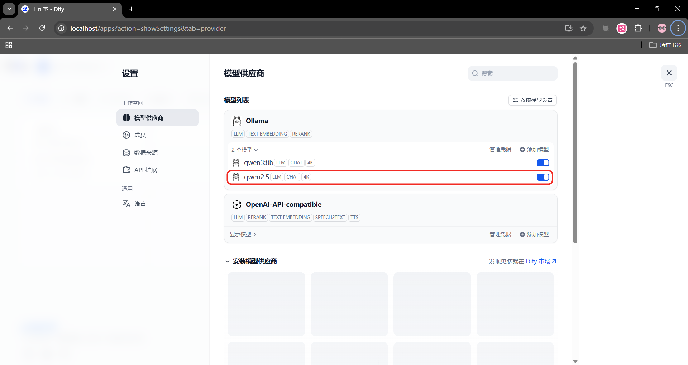Click the search magnifier icon

475,73
